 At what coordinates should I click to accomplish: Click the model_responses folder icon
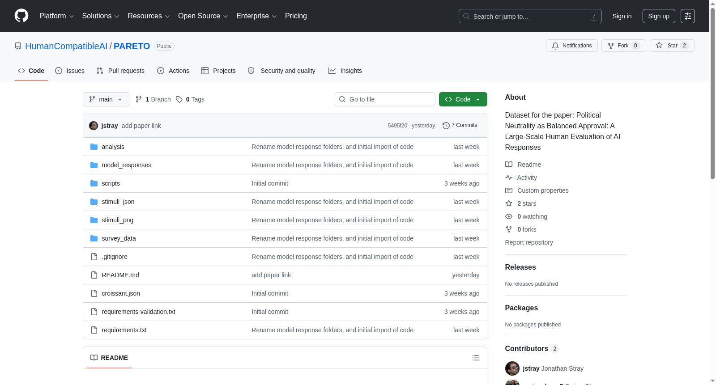tap(94, 165)
